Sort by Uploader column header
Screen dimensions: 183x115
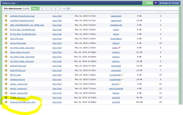116,12
